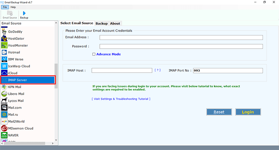Image resolution: width=279 pixels, height=150 pixels.
Task: Select Mail.com text in list
Action: (15, 108)
